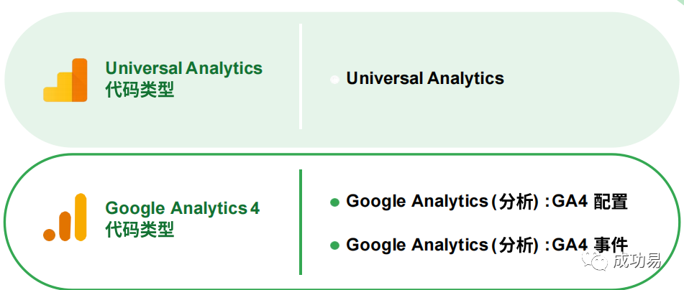
Task: Choose Google Analytics (分析): GA4 配置
Action: 487,202
